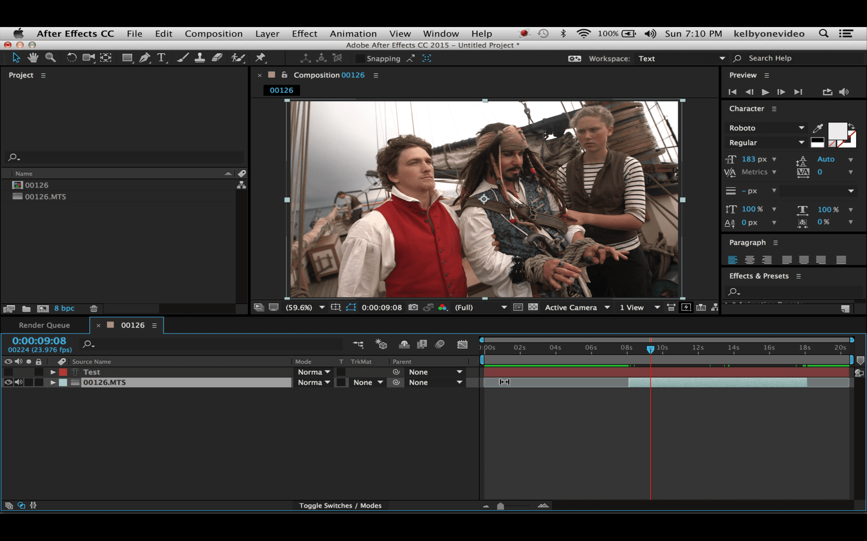Take a snapshot of the composition view
This screenshot has height=541, width=867.
[x=413, y=307]
